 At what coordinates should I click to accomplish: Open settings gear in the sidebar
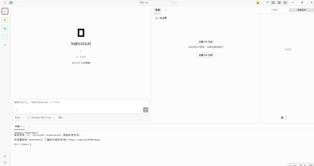5,156
